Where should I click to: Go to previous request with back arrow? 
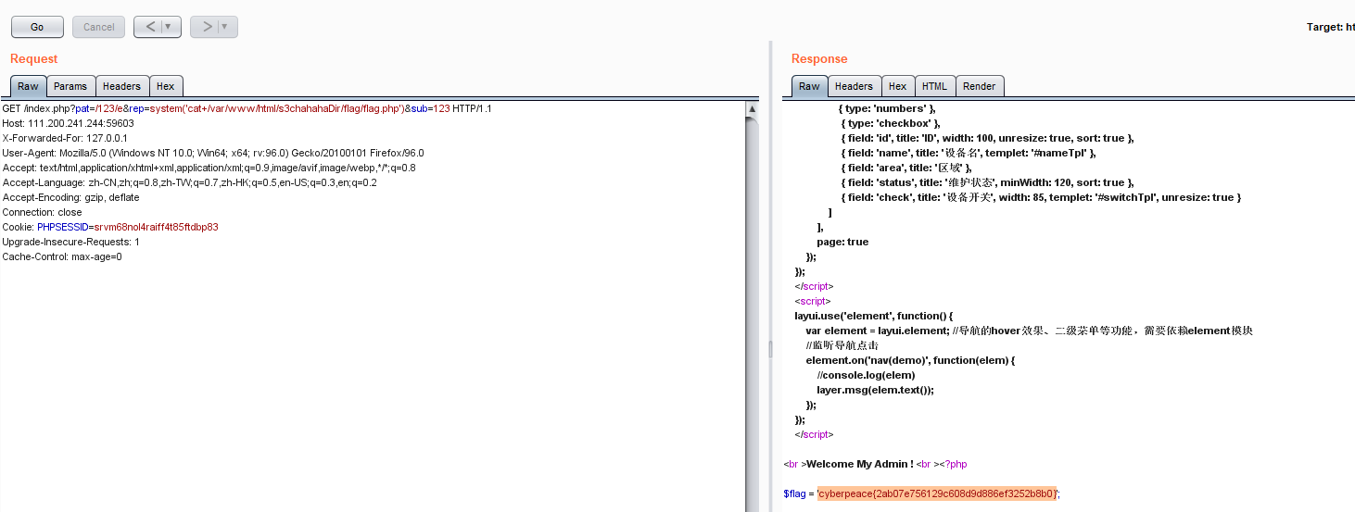[150, 27]
